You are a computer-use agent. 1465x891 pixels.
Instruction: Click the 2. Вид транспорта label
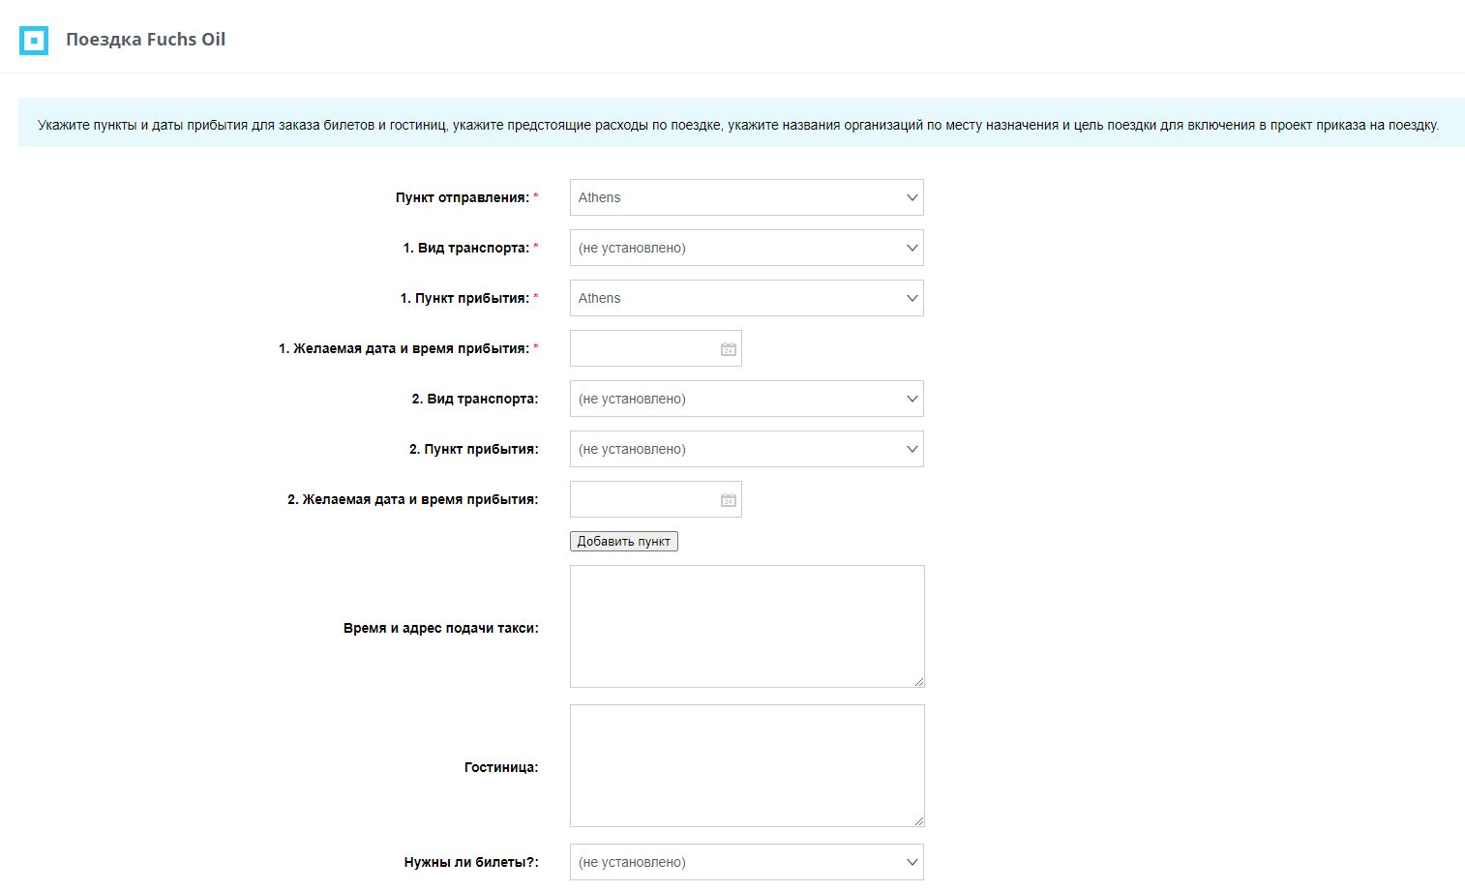click(x=475, y=399)
